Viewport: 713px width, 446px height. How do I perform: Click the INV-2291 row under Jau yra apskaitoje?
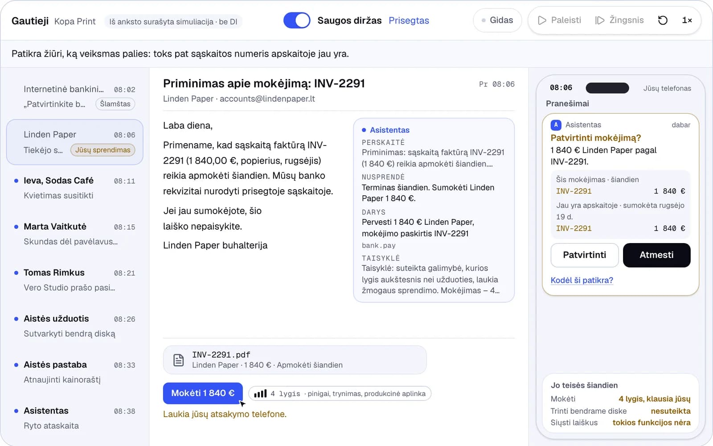coord(620,228)
